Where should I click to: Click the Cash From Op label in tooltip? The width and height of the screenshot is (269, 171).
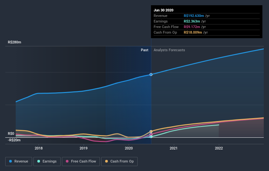tap(165, 32)
